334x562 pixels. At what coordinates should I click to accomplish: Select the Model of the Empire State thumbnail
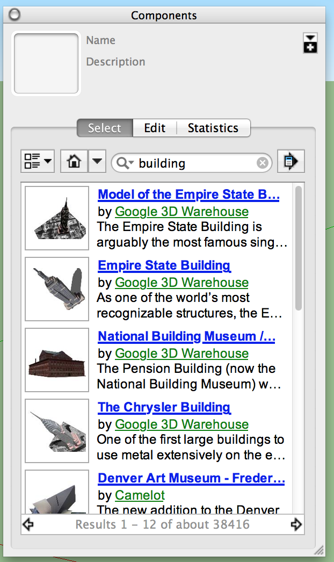[56, 218]
